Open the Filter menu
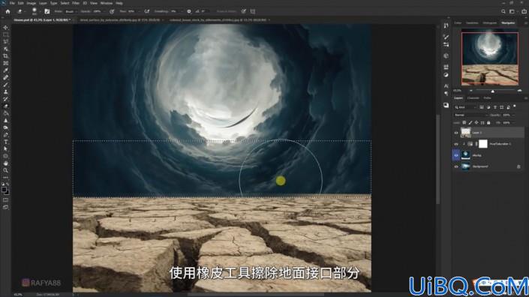The height and width of the screenshot is (297, 529). click(76, 3)
